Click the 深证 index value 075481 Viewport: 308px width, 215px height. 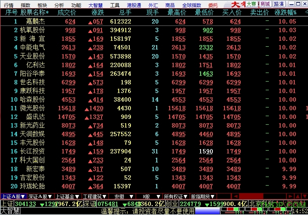pyautogui.click(x=108, y=204)
